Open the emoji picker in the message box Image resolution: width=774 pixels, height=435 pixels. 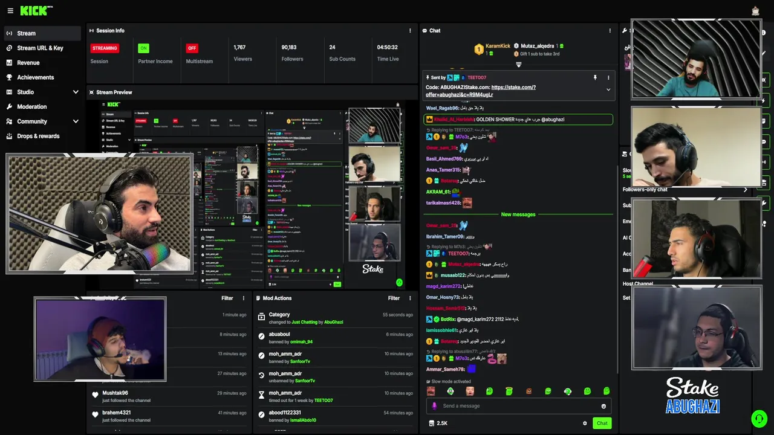click(603, 406)
